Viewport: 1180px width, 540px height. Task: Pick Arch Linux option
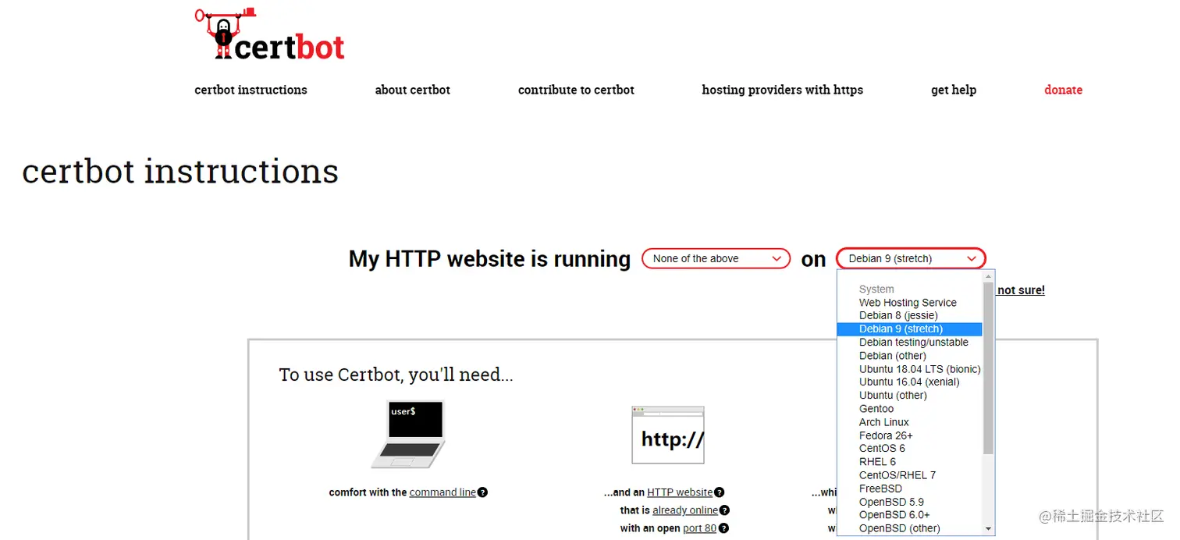coord(909,421)
